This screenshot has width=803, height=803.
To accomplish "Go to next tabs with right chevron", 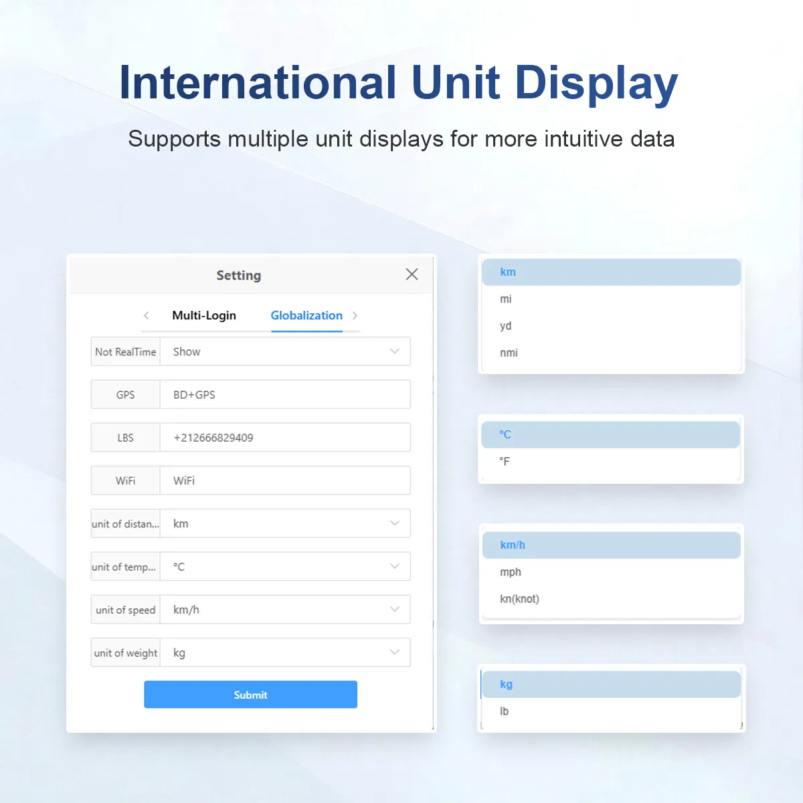I will pos(355,315).
